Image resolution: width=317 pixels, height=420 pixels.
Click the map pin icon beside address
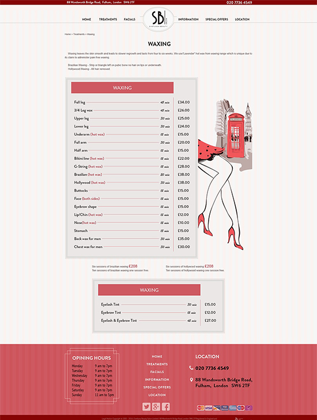[x=191, y=380]
